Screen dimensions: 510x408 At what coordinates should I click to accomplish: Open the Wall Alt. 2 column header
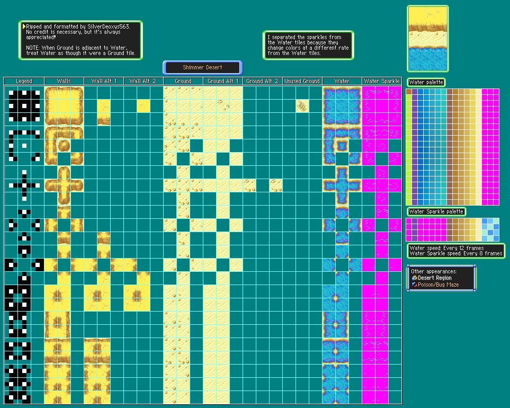pyautogui.click(x=144, y=82)
